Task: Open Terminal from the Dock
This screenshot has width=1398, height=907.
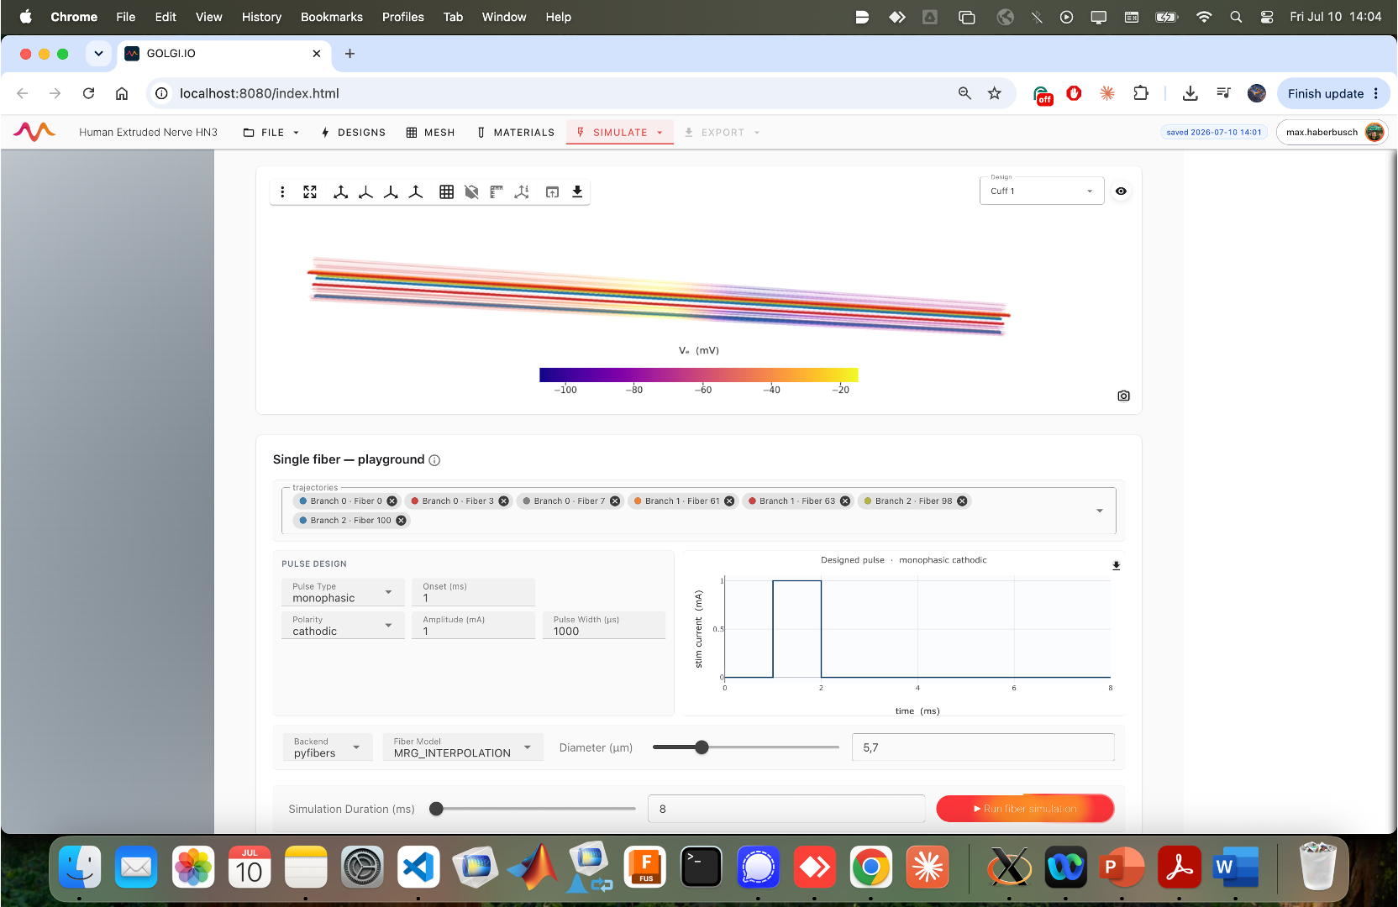Action: pyautogui.click(x=701, y=868)
